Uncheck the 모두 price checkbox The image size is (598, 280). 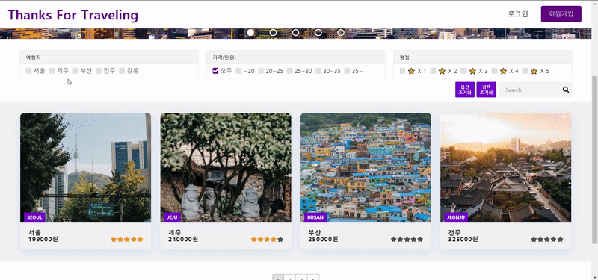pos(215,71)
